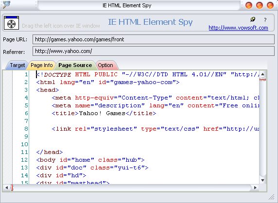Click line number 7 in the gutter
278x203 pixels.
click(x=26, y=121)
